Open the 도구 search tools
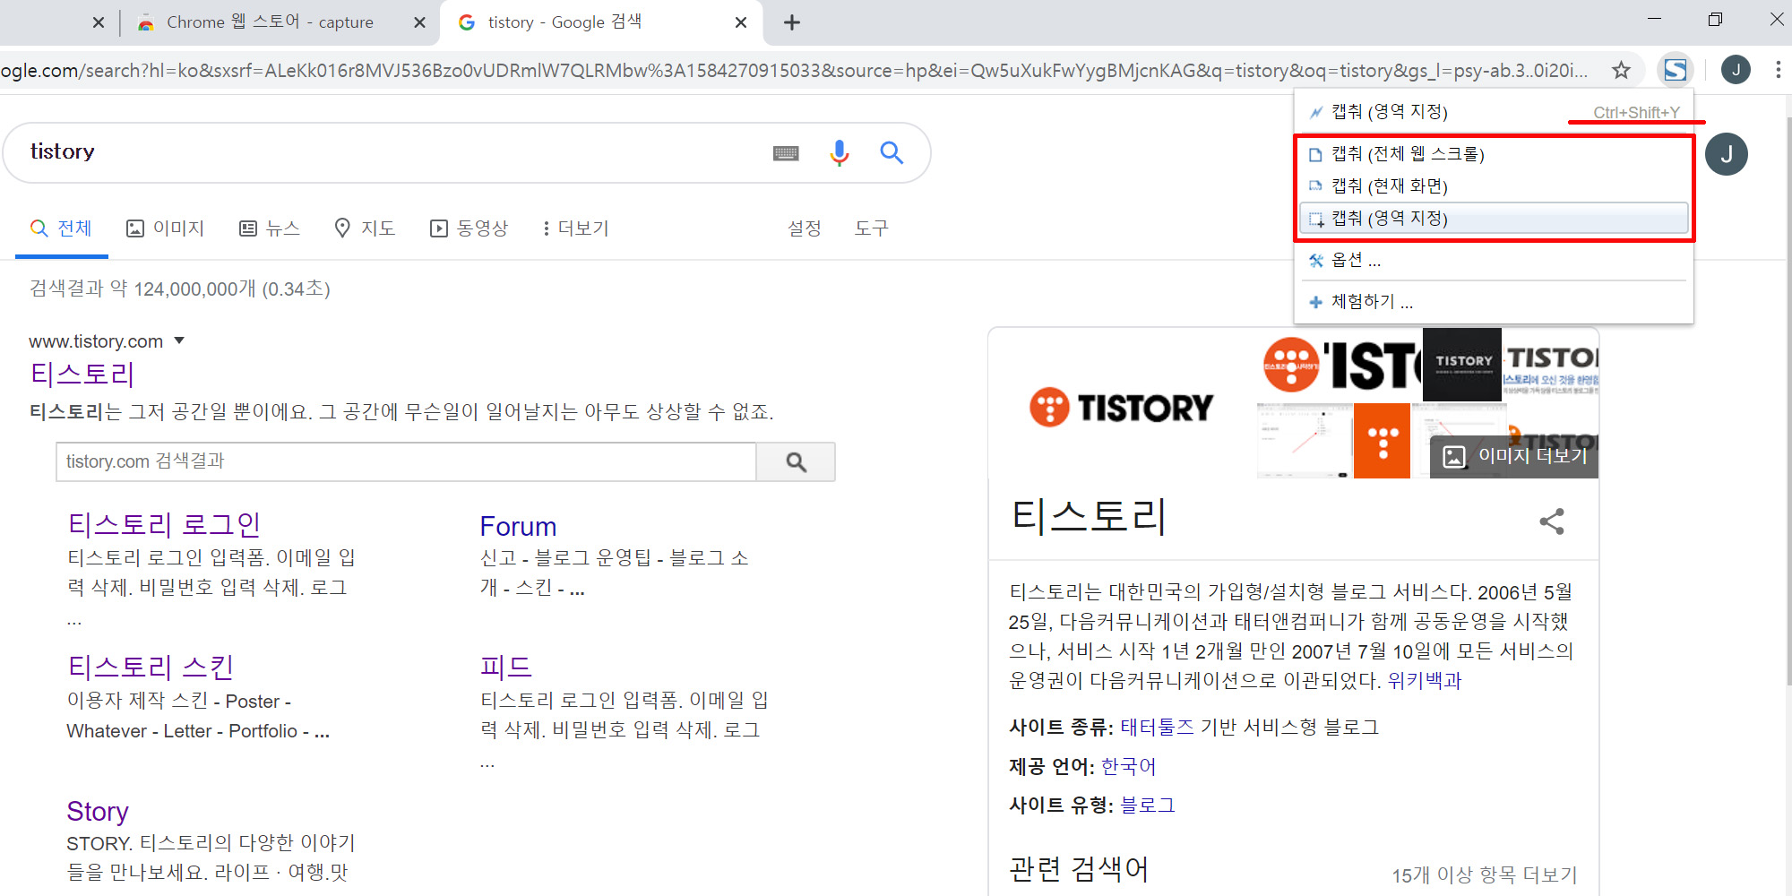1792x896 pixels. pos(871,228)
